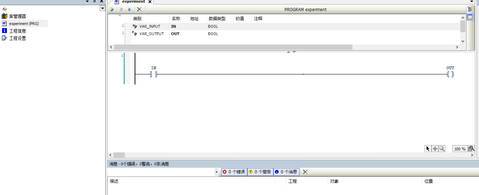Expand the declaration pane with down triangle
This screenshot has height=195, width=479.
294,52
